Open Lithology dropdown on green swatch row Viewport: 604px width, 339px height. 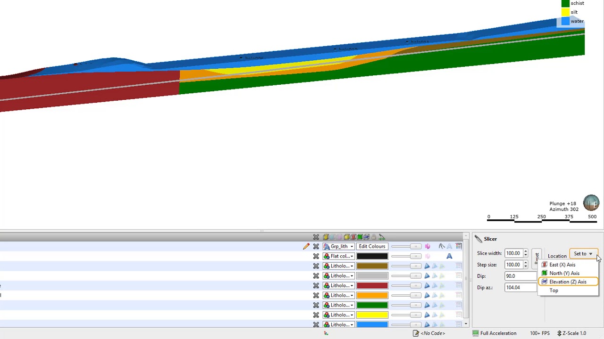338,305
